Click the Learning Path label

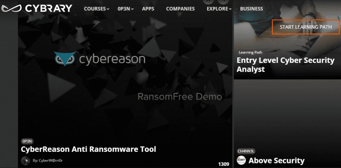[250, 52]
